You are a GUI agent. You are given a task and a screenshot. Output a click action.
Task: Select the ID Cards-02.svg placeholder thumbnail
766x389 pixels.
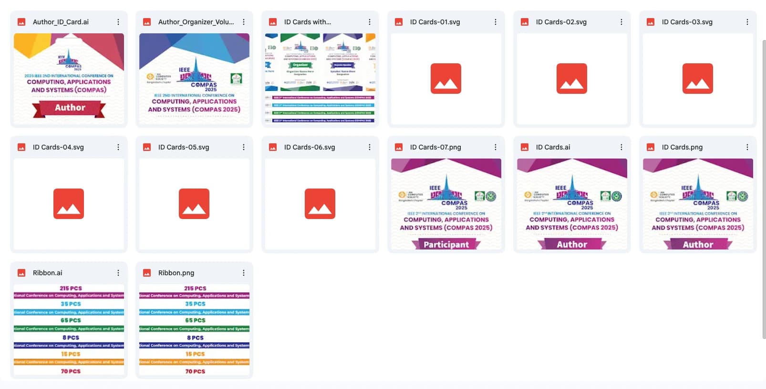coord(572,79)
